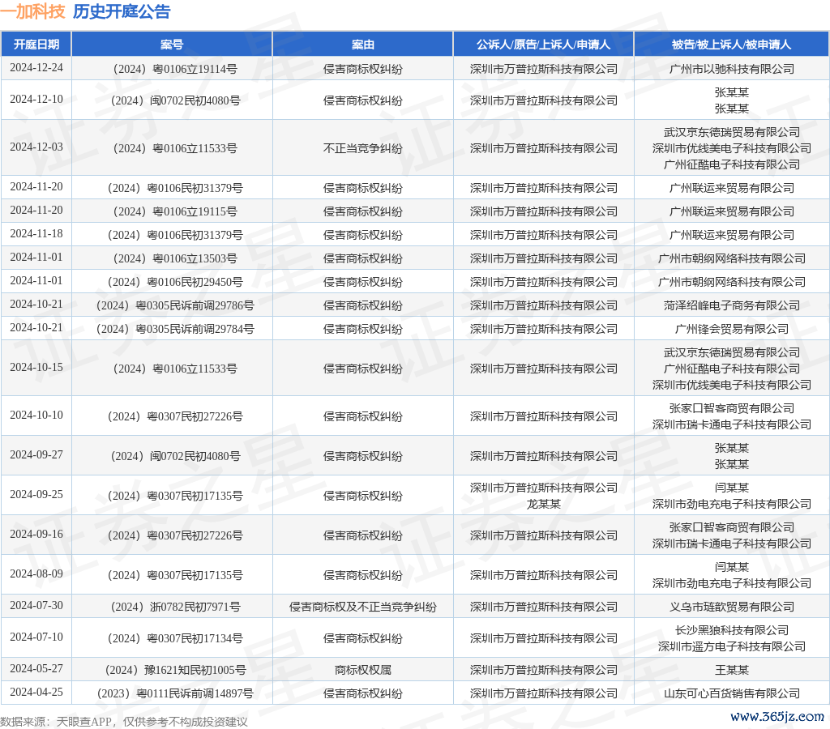Click 武汉京东德瑞贸易有限公司 in the 2024-12-03 row
The width and height of the screenshot is (830, 729).
point(732,132)
